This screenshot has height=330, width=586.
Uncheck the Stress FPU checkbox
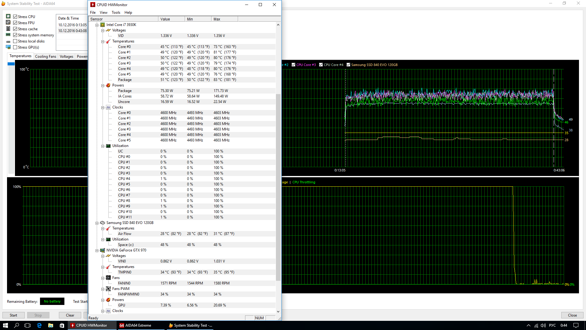(15, 23)
